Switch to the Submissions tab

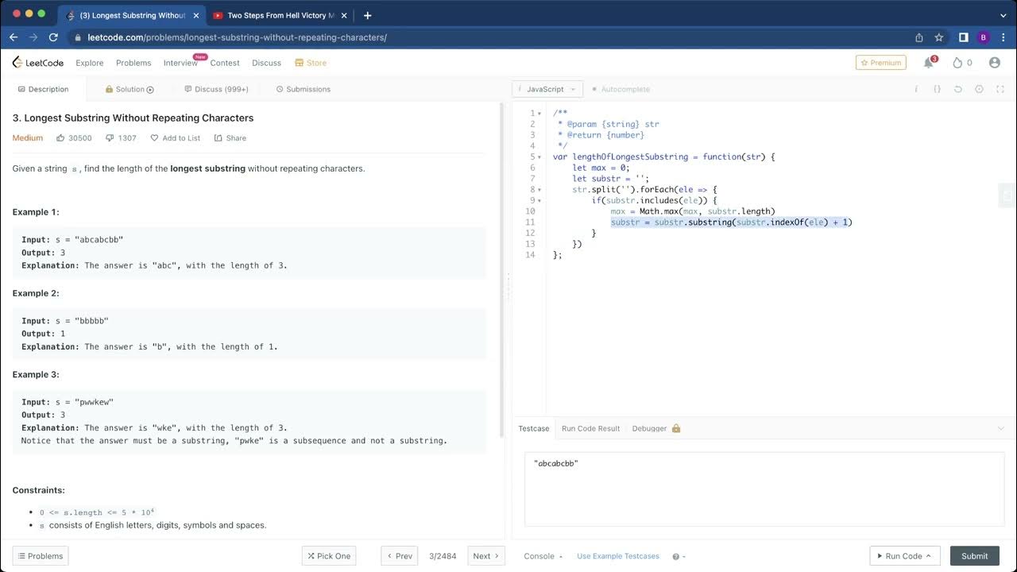(x=303, y=90)
